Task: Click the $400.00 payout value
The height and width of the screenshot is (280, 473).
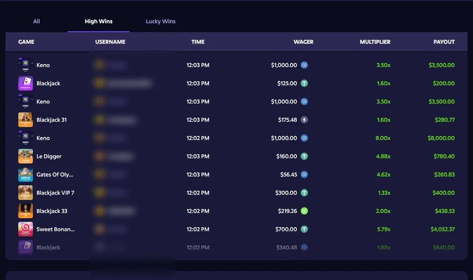Action: click(444, 193)
